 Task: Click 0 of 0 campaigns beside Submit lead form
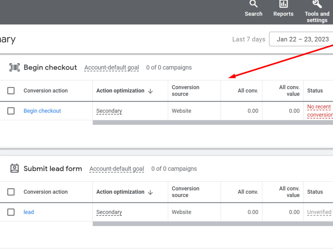pos(174,169)
